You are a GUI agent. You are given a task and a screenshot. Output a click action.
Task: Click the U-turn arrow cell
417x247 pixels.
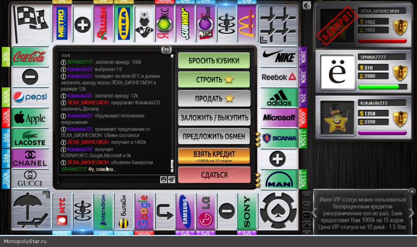pos(165,212)
